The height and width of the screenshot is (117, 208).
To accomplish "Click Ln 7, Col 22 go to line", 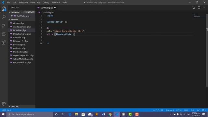I will click(158, 110).
